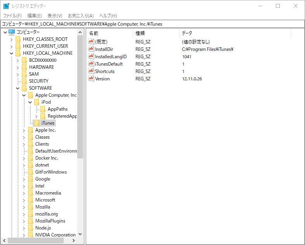Click the Google folder icon
This screenshot has height=245, width=305.
pyautogui.click(x=31, y=179)
